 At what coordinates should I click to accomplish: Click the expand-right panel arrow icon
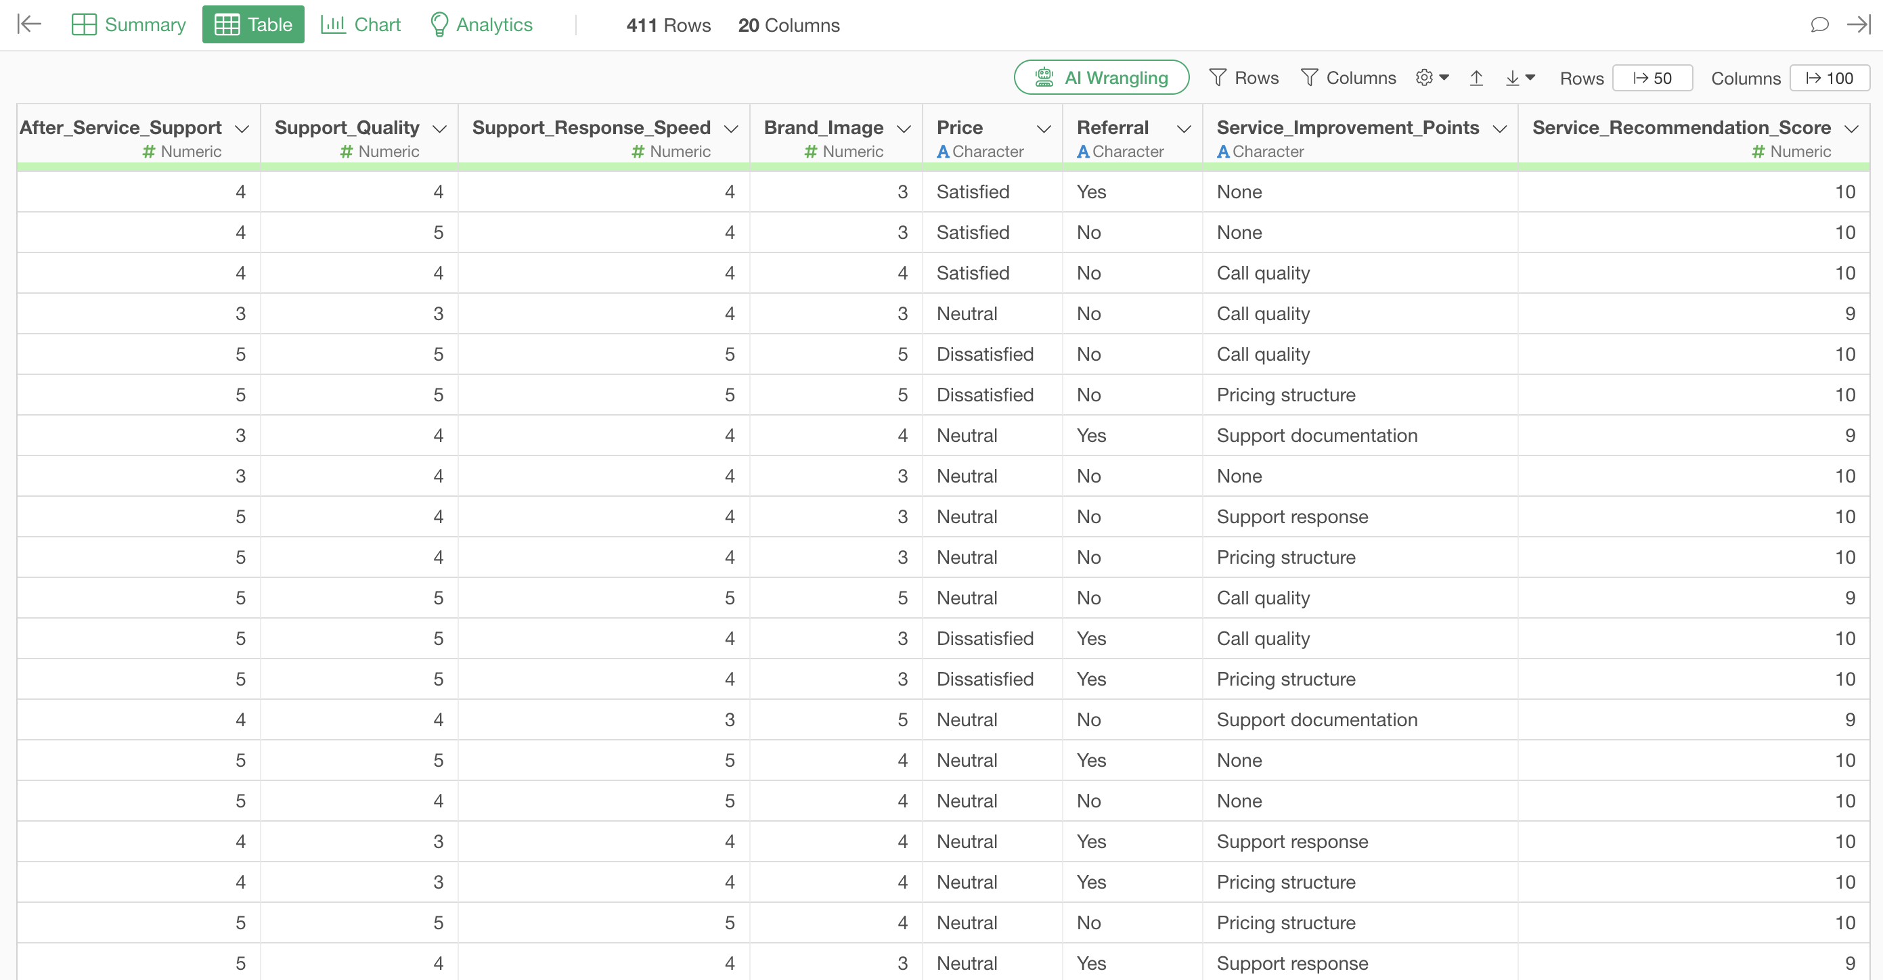pos(1858,24)
